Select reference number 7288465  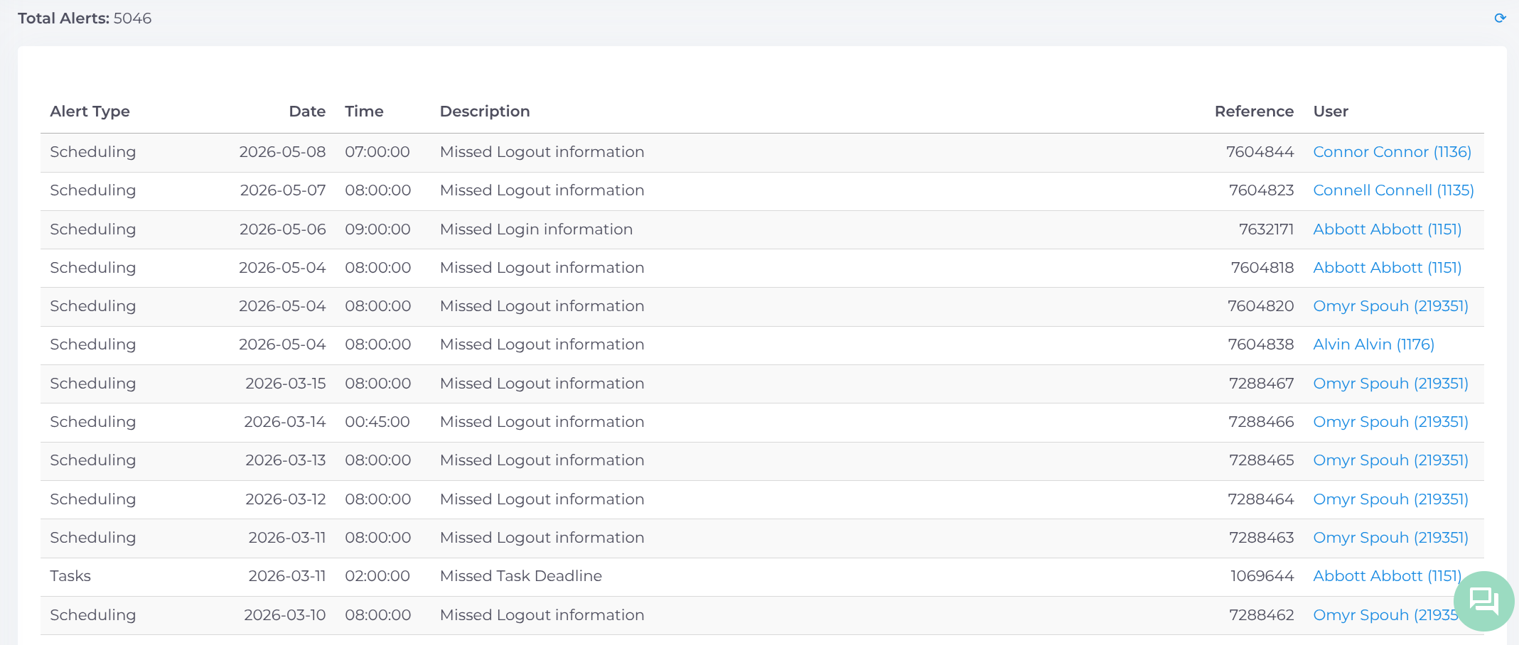[x=1261, y=460]
